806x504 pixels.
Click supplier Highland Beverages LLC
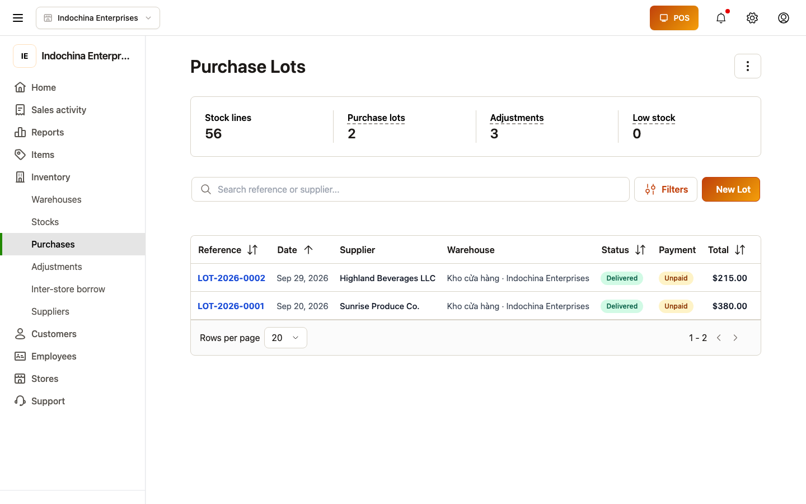[387, 278]
